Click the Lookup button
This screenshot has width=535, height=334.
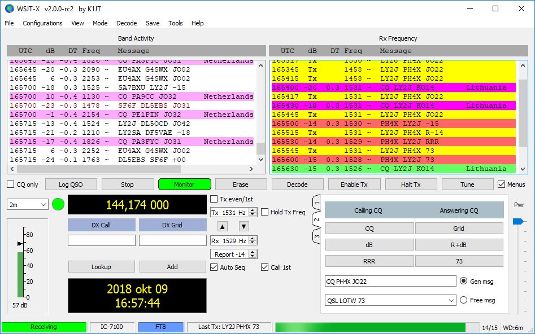click(101, 266)
